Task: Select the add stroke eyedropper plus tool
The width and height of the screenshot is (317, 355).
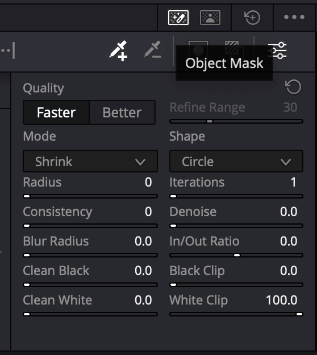Action: click(118, 50)
